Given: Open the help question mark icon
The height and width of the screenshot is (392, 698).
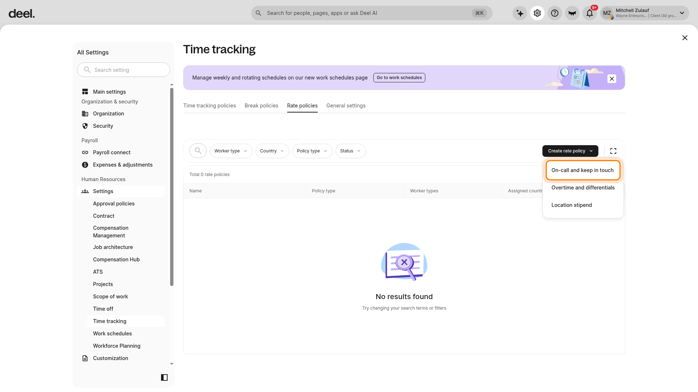Looking at the screenshot, I should [x=555, y=13].
